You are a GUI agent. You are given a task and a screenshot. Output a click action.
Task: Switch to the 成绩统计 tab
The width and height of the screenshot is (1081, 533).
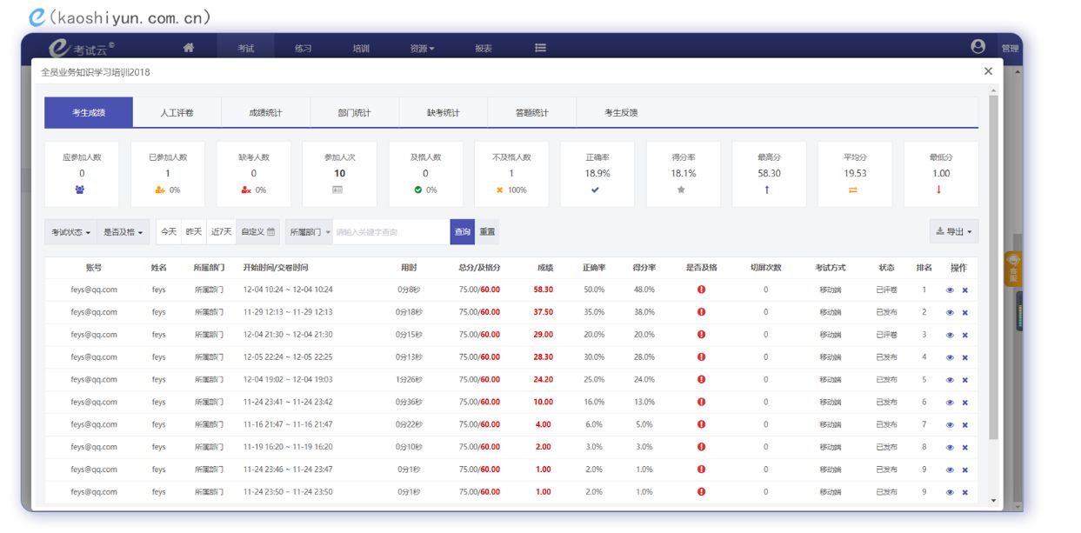click(x=265, y=113)
